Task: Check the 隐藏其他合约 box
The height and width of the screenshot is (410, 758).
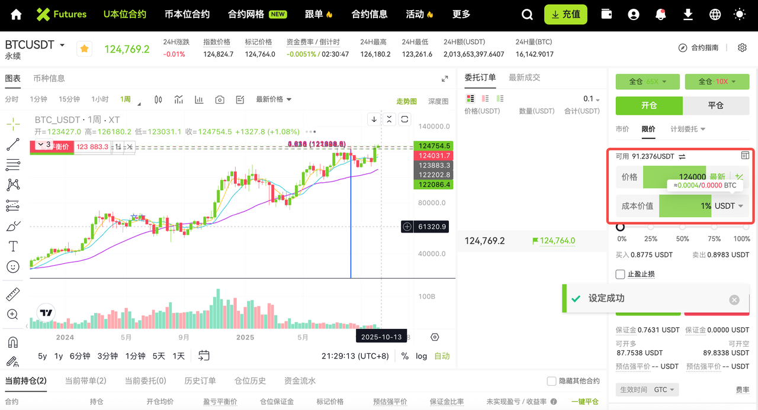Action: (552, 381)
